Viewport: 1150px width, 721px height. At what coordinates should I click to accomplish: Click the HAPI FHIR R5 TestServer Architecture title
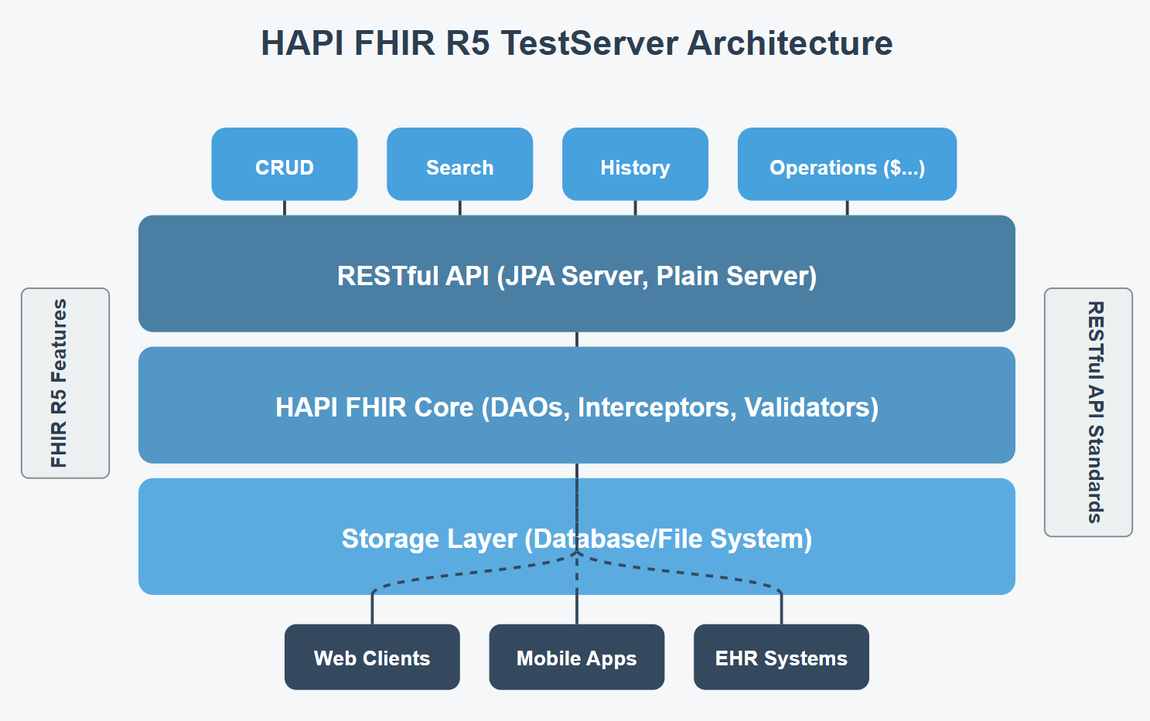[577, 43]
